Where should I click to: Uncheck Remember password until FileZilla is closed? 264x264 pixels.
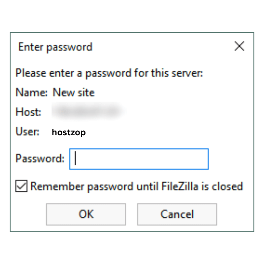(x=21, y=186)
